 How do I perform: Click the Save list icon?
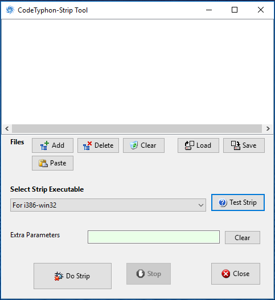(236, 145)
